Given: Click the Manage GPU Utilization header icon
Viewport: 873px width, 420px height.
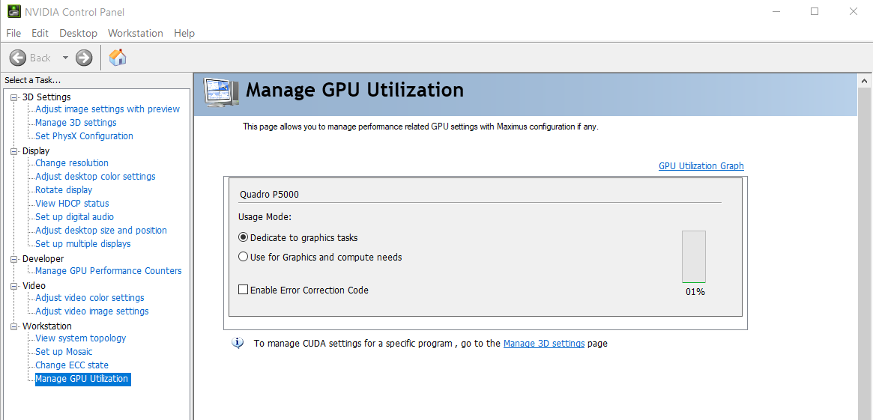Looking at the screenshot, I should point(221,92).
